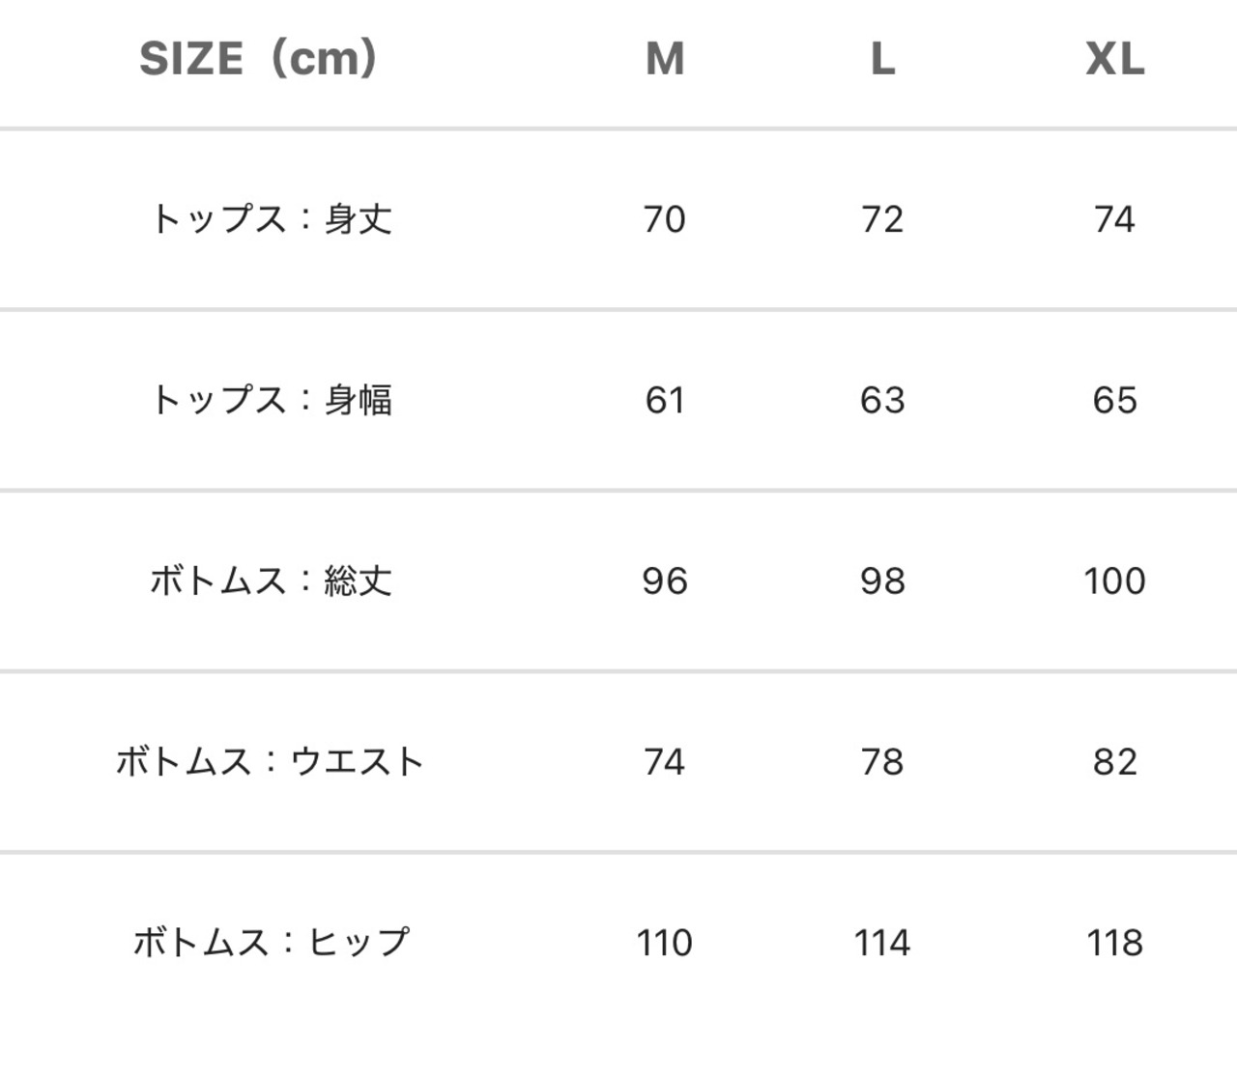Click the ボトムス:ヒップ row label
1237x1076 pixels.
[x=271, y=943]
